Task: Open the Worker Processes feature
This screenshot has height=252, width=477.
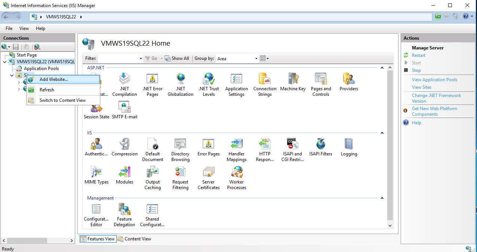Action: 236,178
